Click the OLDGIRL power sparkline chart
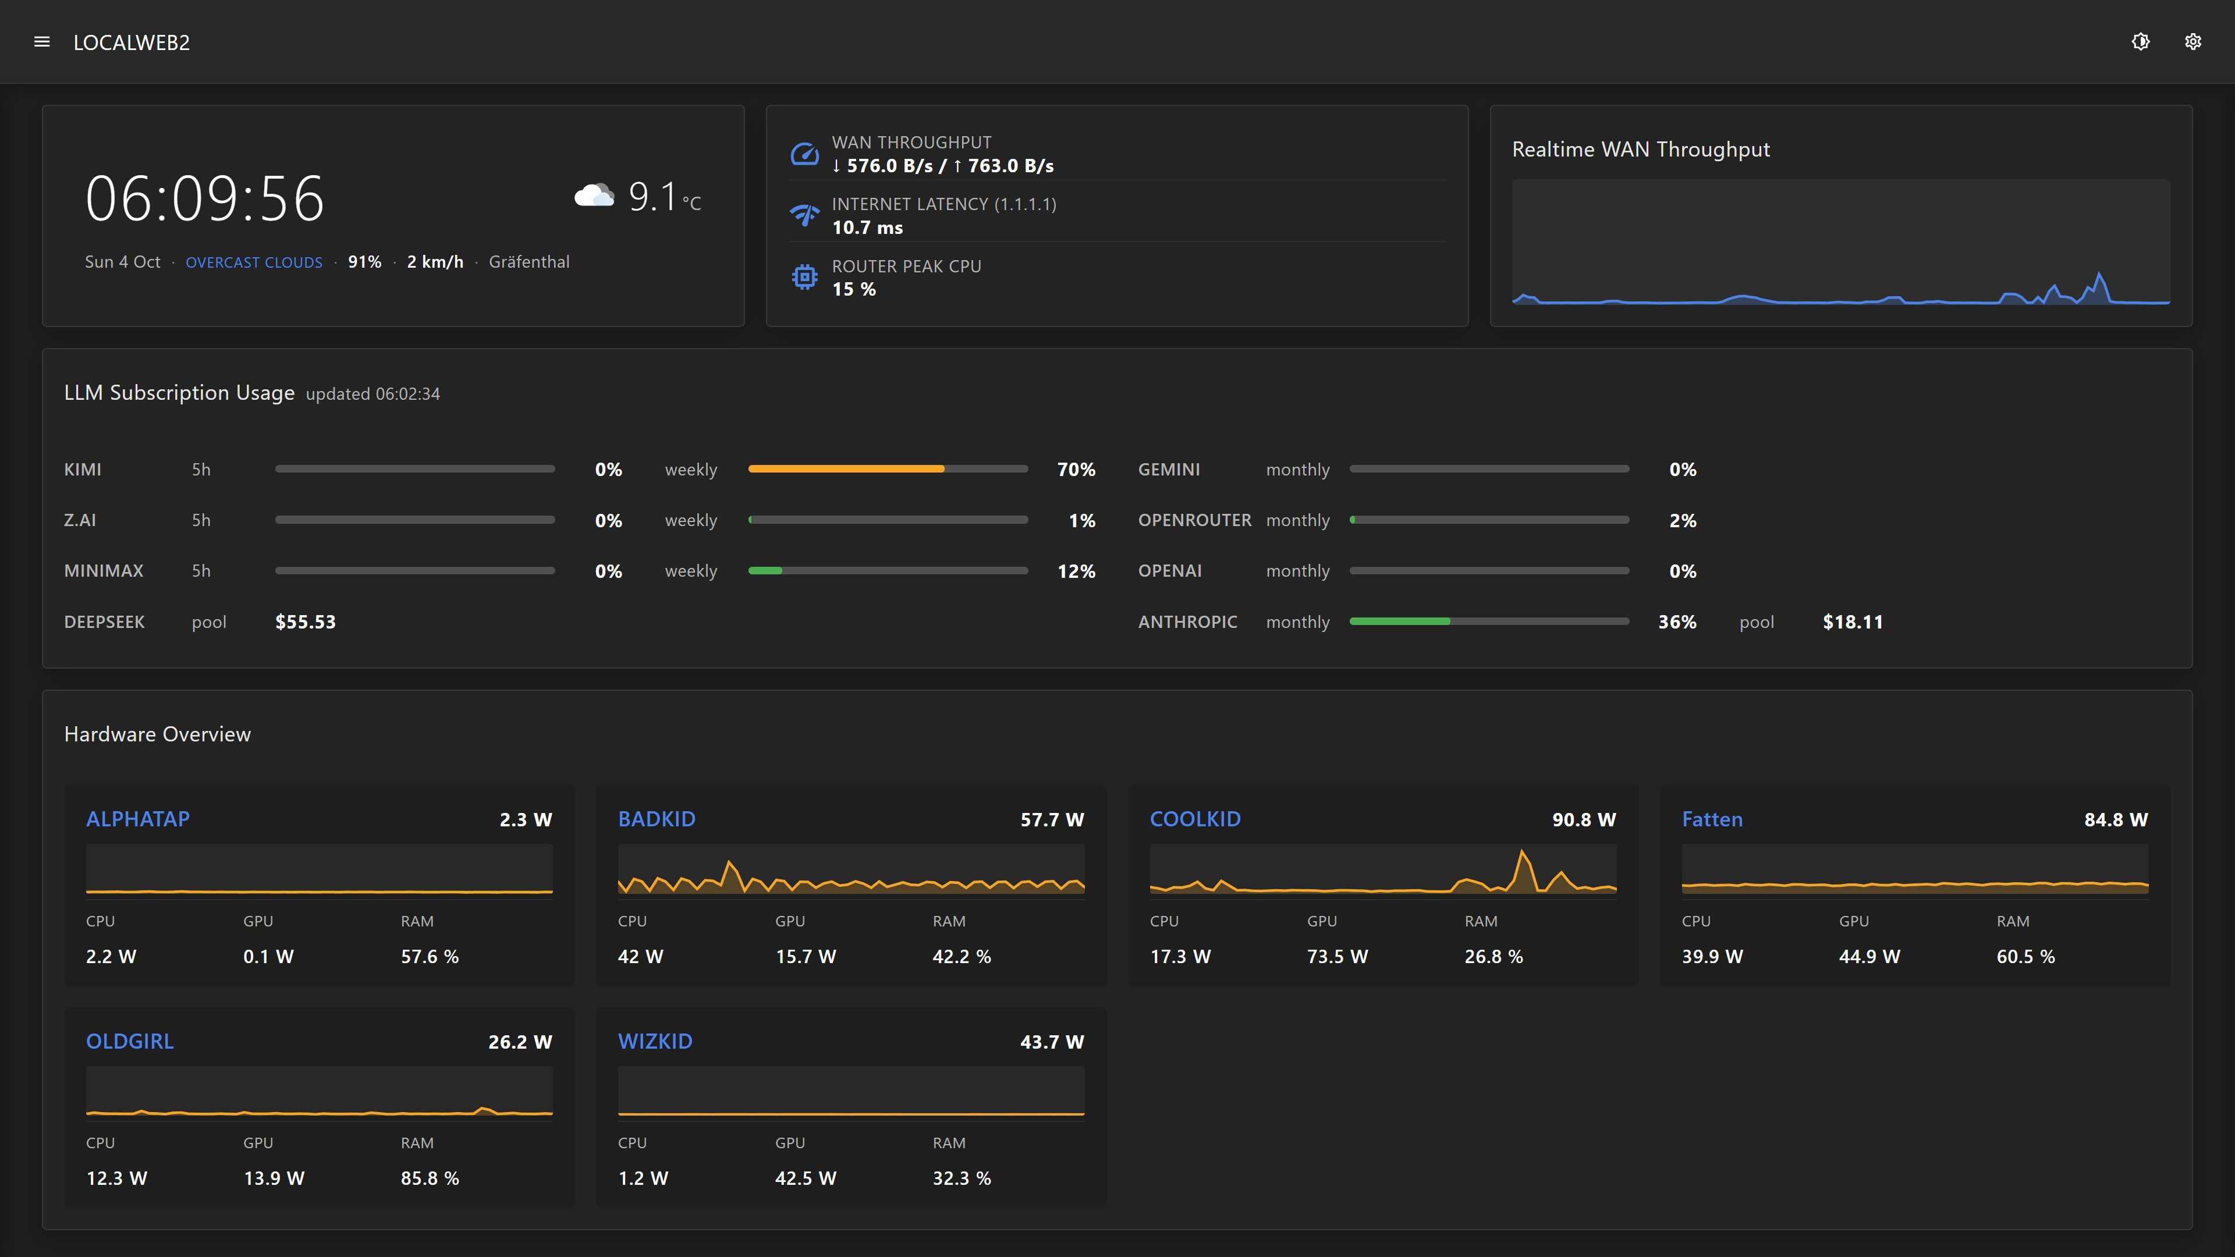The height and width of the screenshot is (1257, 2235). pos(320,1091)
